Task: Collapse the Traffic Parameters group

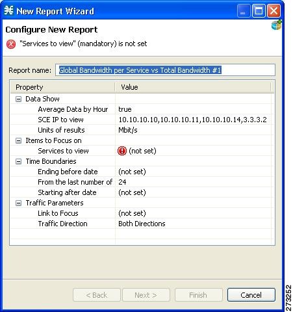Action: point(19,203)
